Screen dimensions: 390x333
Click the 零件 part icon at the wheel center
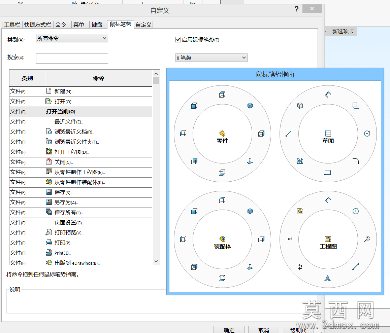pyautogui.click(x=222, y=133)
